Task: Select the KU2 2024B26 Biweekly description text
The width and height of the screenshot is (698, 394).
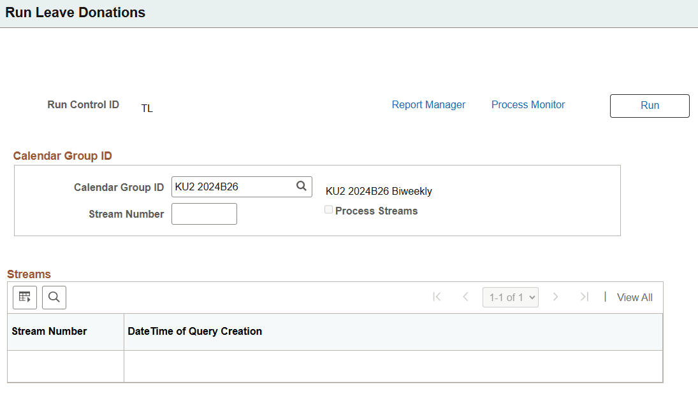Action: point(379,191)
